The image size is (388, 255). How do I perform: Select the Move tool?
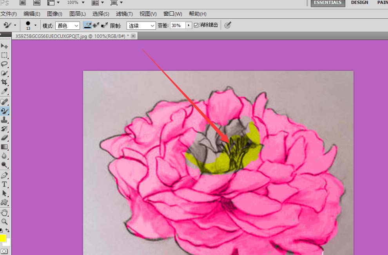click(4, 46)
